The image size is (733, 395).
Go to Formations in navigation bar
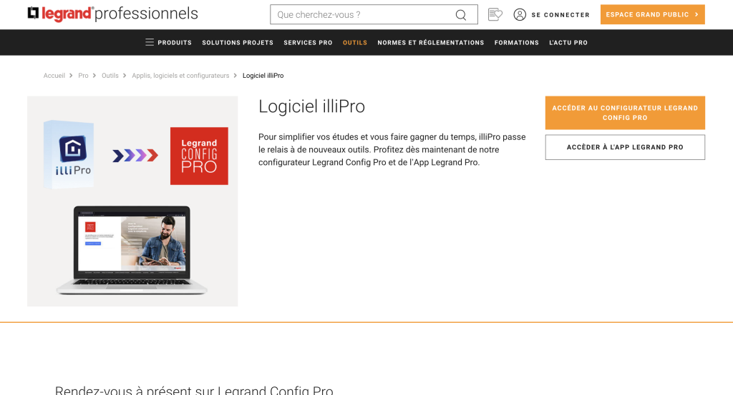[x=517, y=42]
